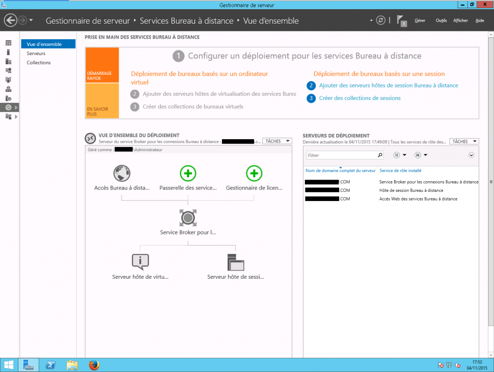Viewport: 494px width, 372px height.
Task: Open the Server Manager Dashboard icon
Action: (x=8, y=43)
